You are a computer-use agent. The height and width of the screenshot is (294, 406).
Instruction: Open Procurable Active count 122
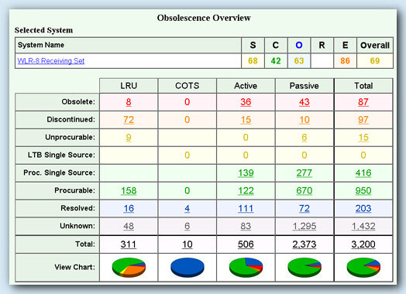click(x=246, y=191)
